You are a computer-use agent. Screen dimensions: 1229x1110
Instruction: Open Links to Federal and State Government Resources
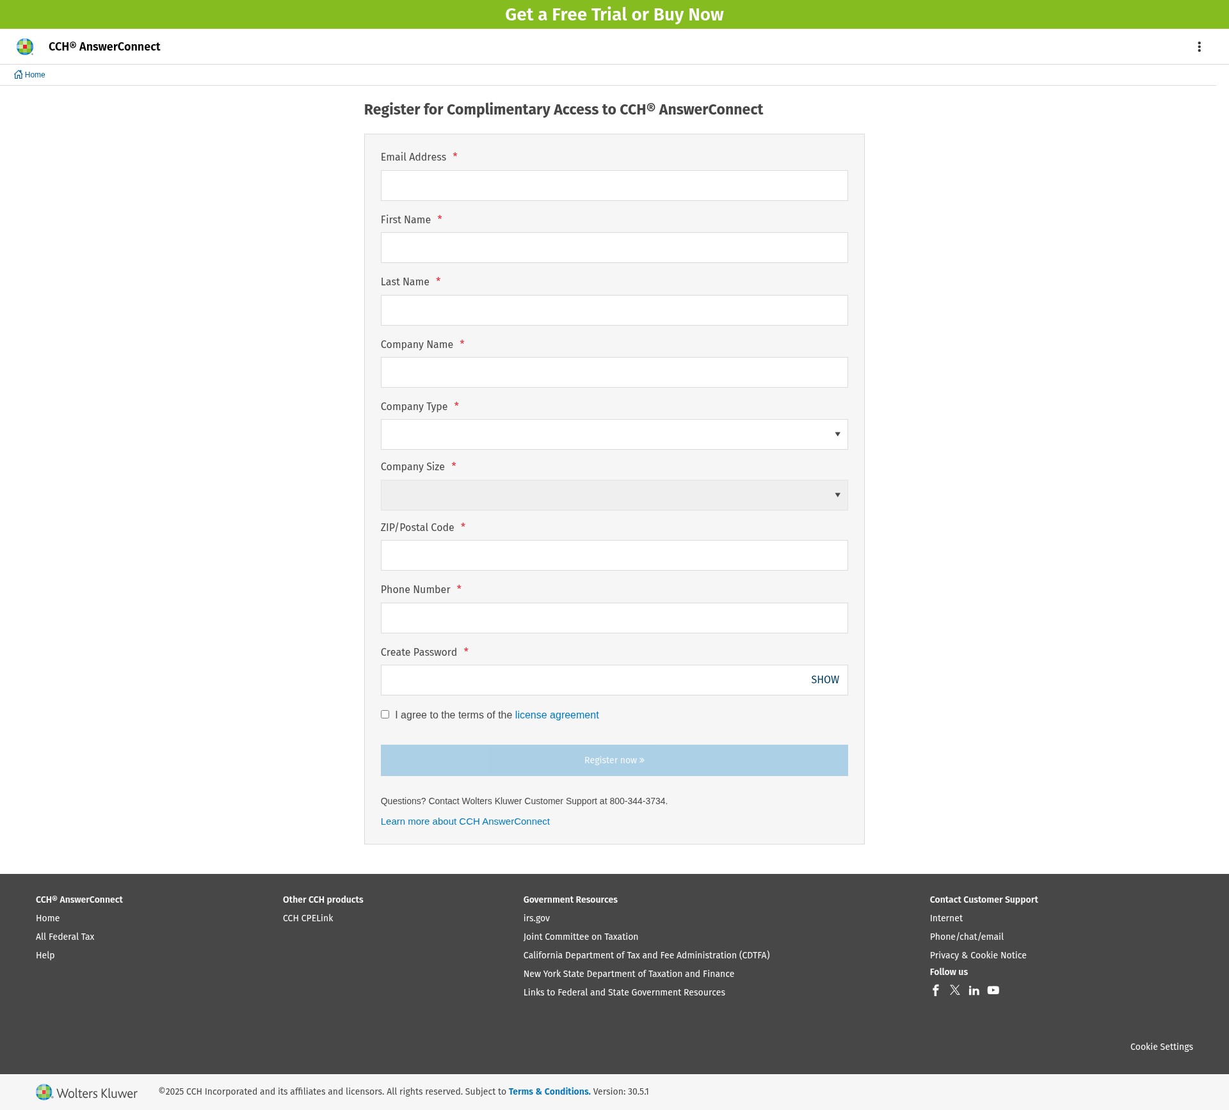click(624, 992)
